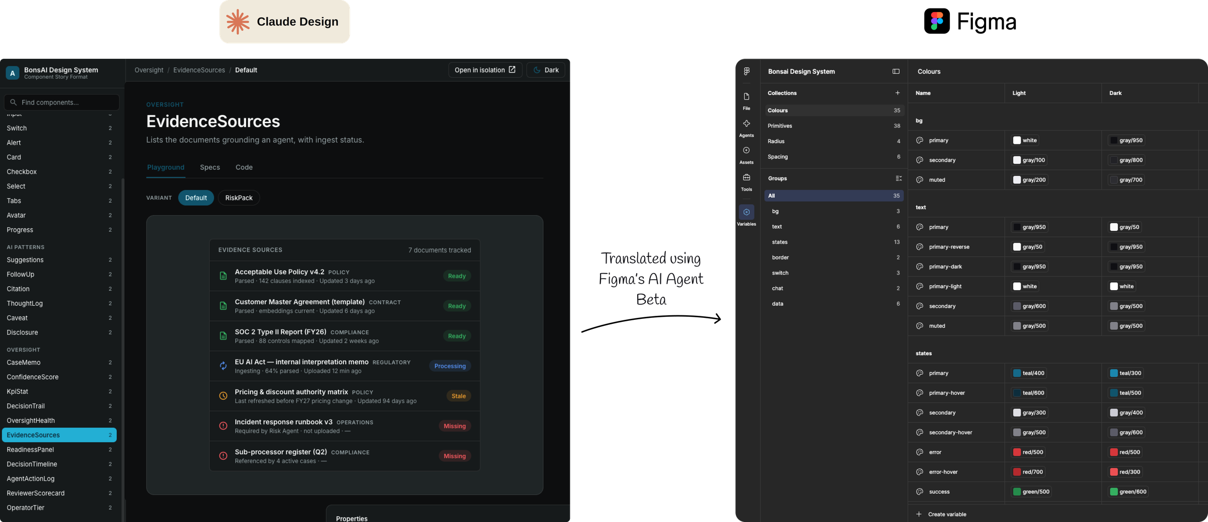The width and height of the screenshot is (1208, 522).
Task: Select the border group in Groups list
Action: [834, 257]
